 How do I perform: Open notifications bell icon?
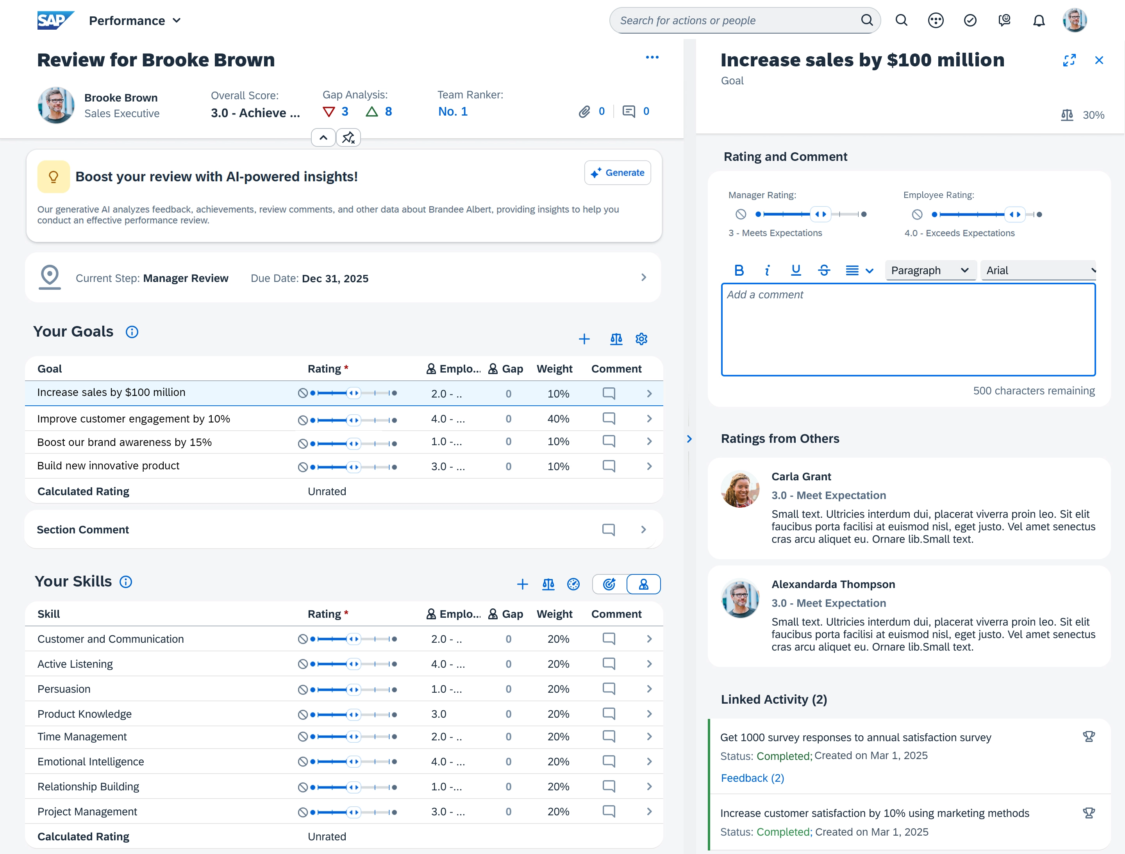coord(1039,20)
